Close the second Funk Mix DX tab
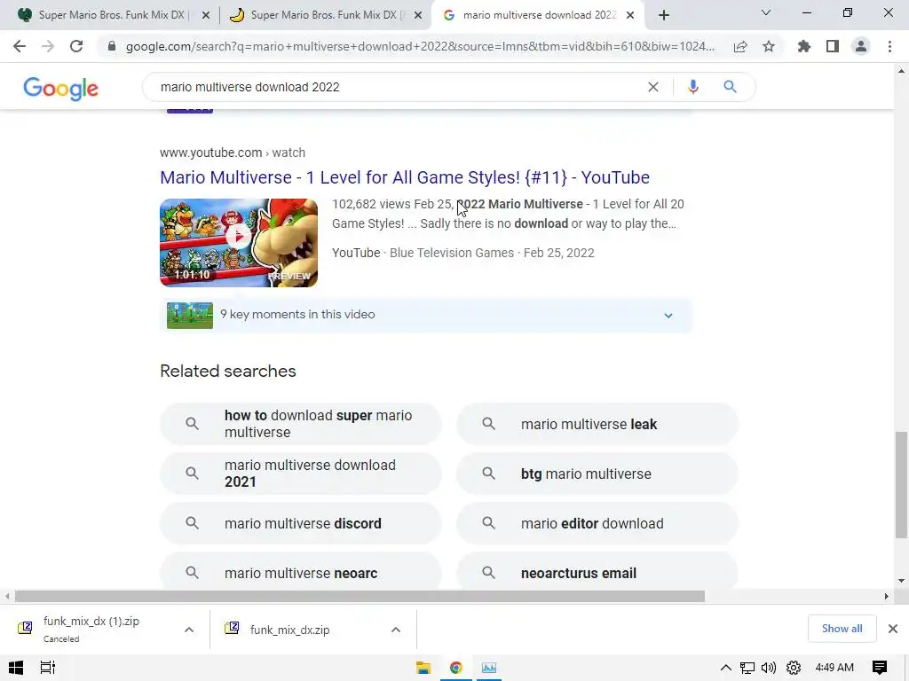The height and width of the screenshot is (681, 909). coord(418,16)
